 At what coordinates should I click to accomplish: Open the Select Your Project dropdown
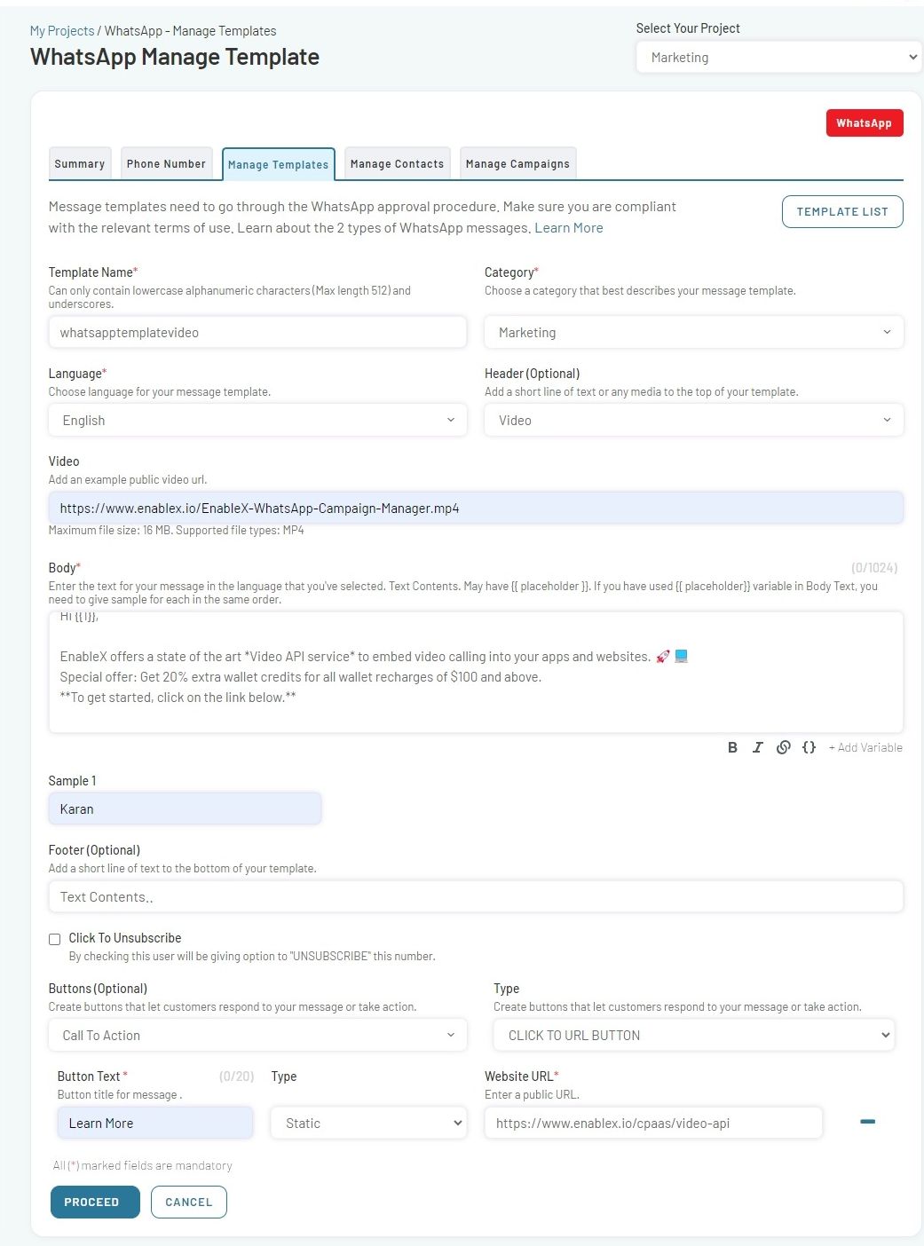click(778, 58)
